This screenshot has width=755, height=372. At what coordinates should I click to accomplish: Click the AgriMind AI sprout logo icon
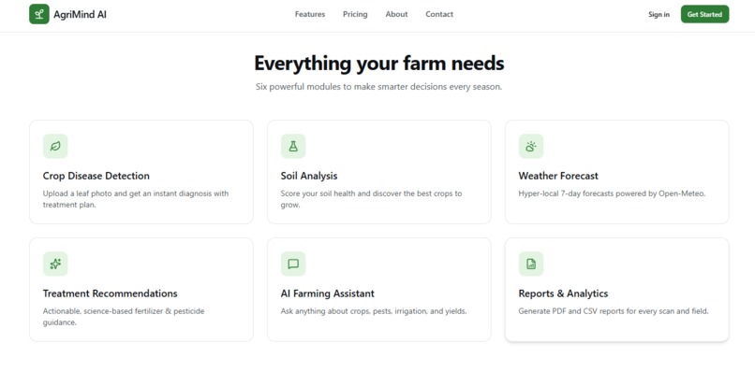tap(39, 14)
